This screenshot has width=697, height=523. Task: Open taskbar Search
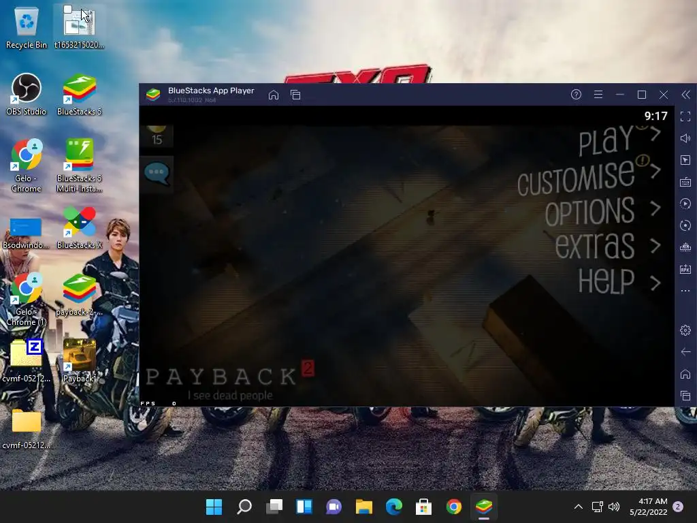click(244, 507)
